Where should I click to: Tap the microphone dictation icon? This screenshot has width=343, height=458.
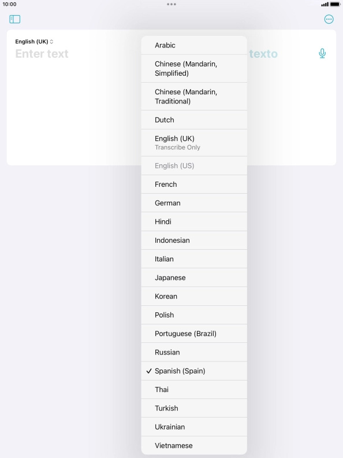click(x=322, y=53)
